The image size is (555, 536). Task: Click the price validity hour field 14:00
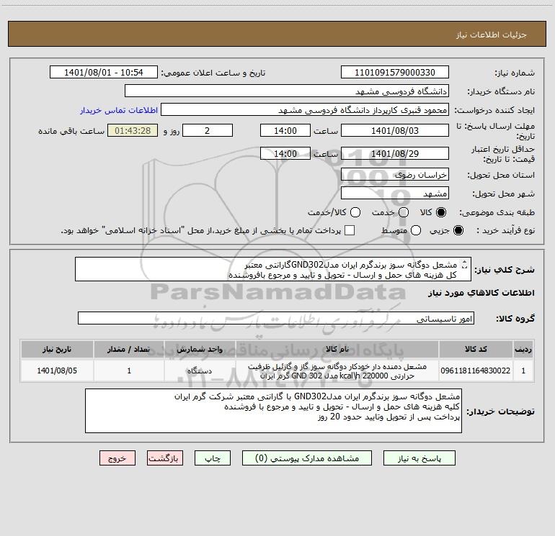tap(285, 153)
